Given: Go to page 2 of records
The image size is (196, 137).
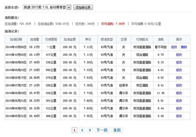Looking at the screenshot, I should (x=82, y=130).
